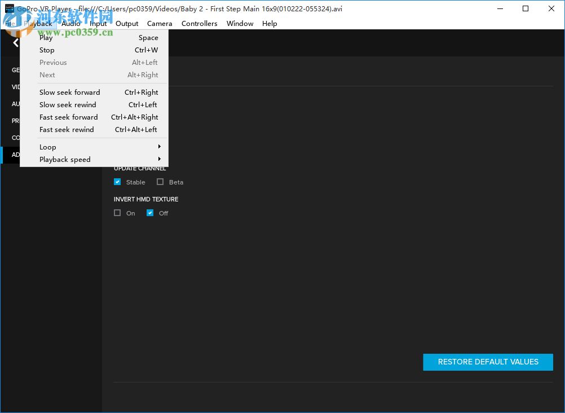565x413 pixels.
Task: Select Fast seek rewind
Action: coord(94,130)
